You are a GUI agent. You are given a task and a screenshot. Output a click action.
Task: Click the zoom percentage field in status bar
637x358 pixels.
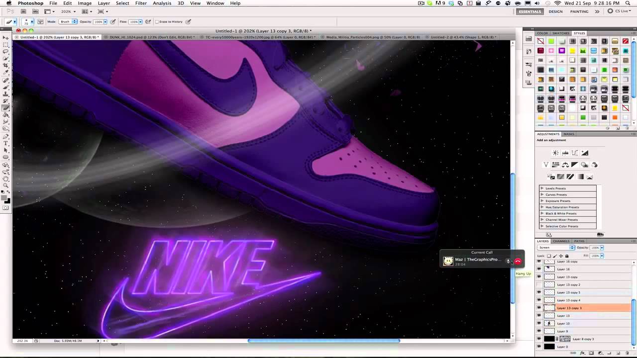point(22,341)
